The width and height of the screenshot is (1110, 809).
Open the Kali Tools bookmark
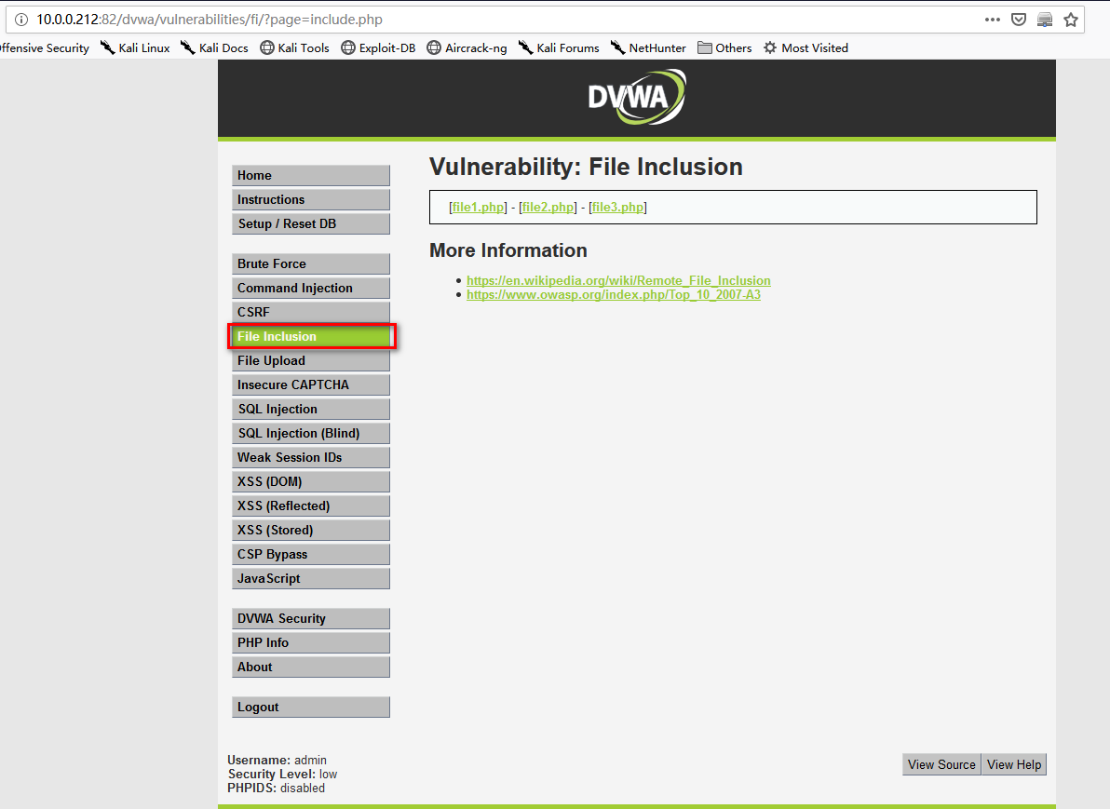click(x=294, y=47)
